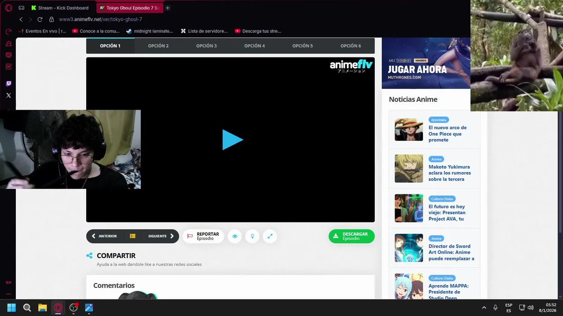Open GX Control speedometer in sidebar

[x=8, y=32]
